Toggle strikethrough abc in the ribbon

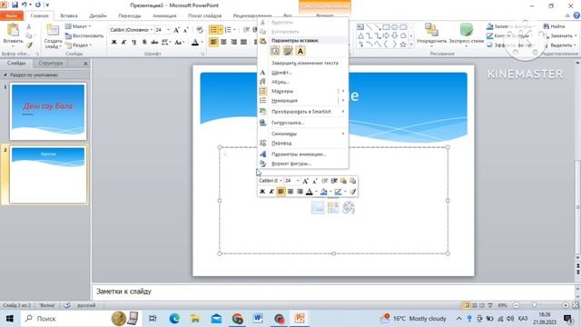pyautogui.click(x=154, y=43)
